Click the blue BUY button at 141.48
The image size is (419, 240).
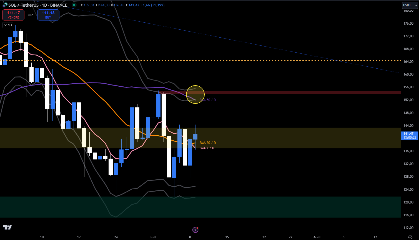tap(48, 15)
